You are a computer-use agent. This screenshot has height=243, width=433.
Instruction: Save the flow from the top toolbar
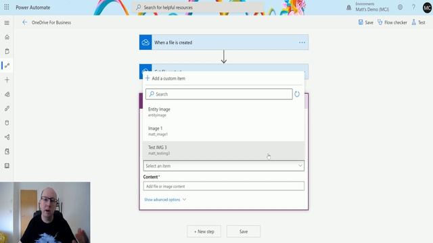click(365, 22)
